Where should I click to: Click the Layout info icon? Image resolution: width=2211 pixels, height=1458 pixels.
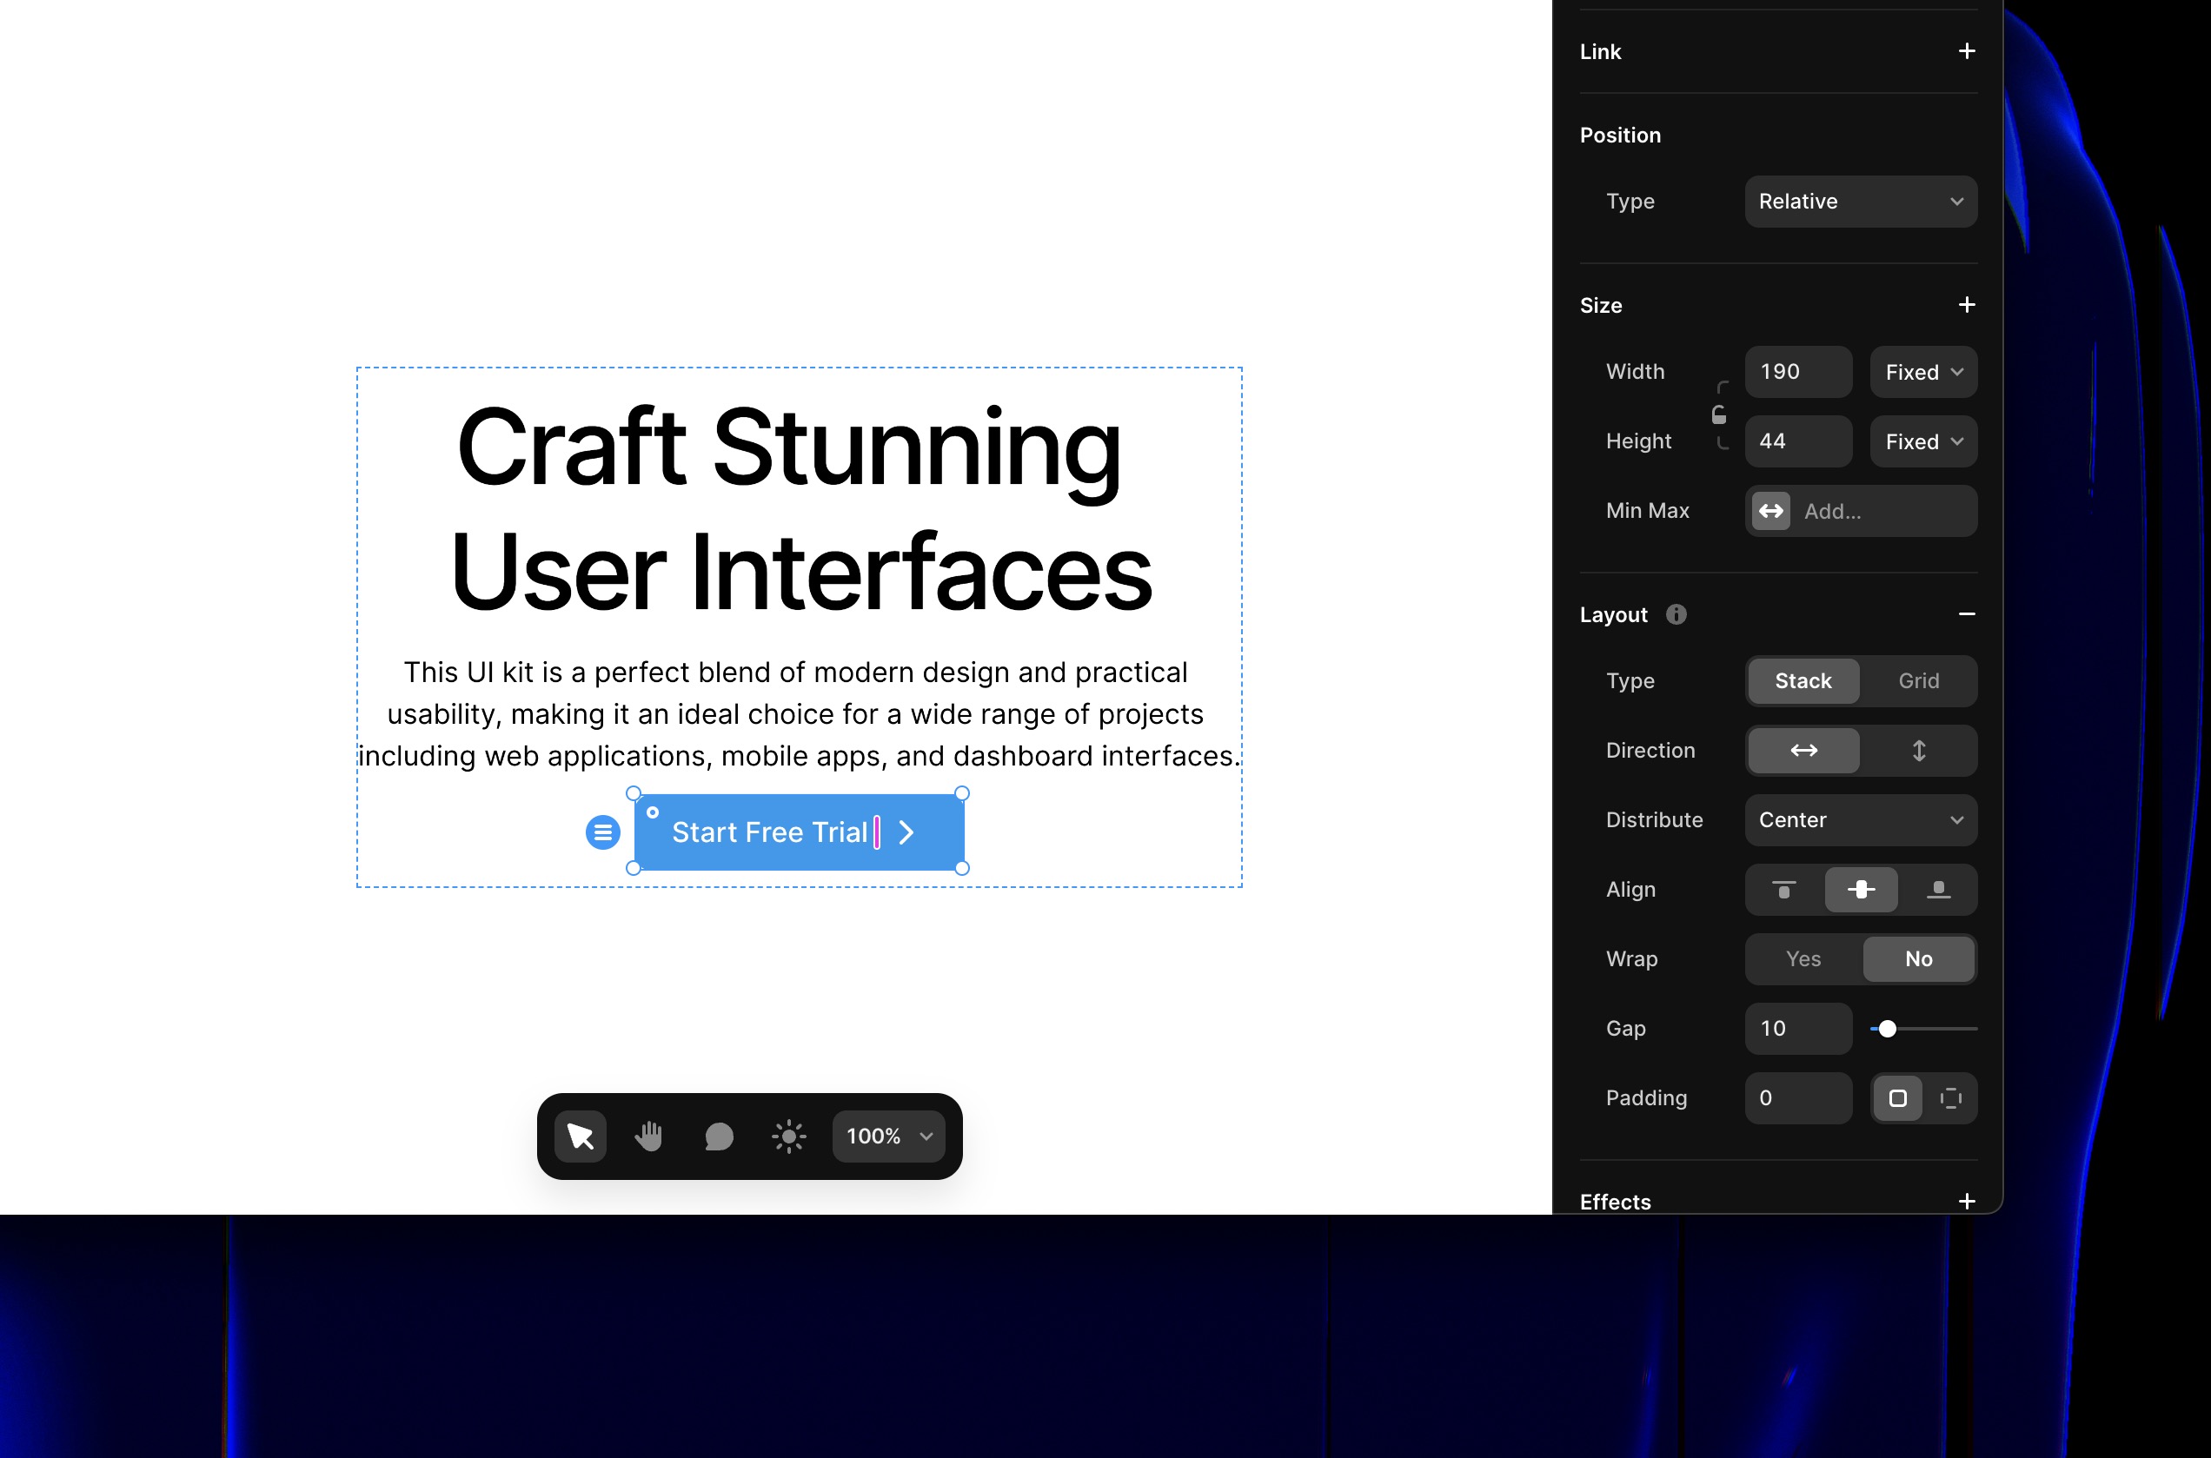(1677, 614)
